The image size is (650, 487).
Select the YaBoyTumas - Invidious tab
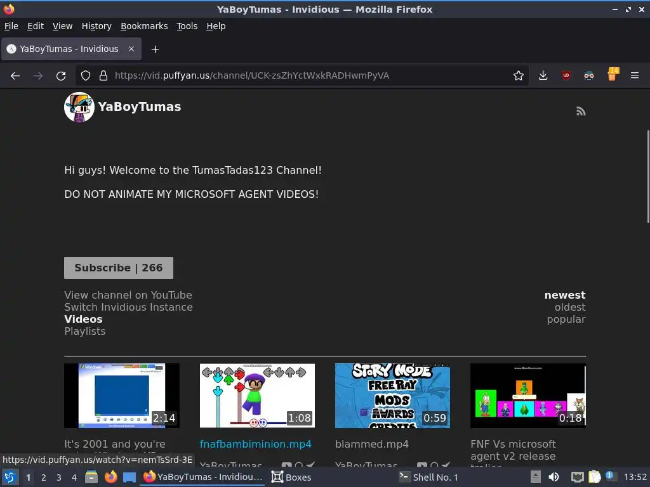click(72, 49)
